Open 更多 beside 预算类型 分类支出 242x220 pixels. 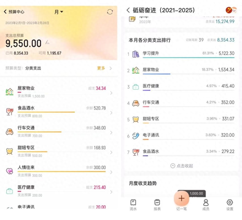(101, 68)
